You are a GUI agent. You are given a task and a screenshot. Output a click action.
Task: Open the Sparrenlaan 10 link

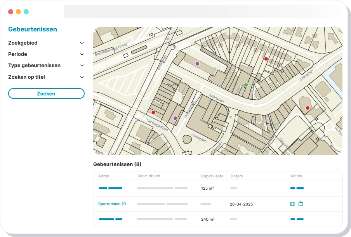click(x=112, y=204)
